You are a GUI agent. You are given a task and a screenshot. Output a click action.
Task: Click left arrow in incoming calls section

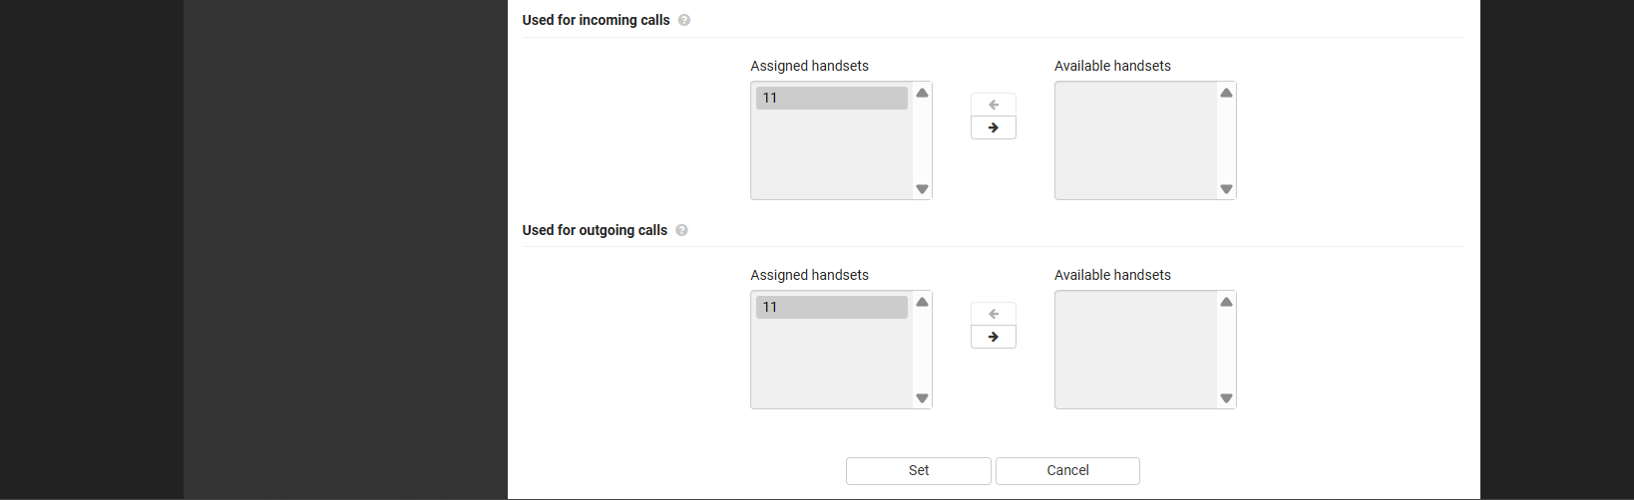coord(994,105)
